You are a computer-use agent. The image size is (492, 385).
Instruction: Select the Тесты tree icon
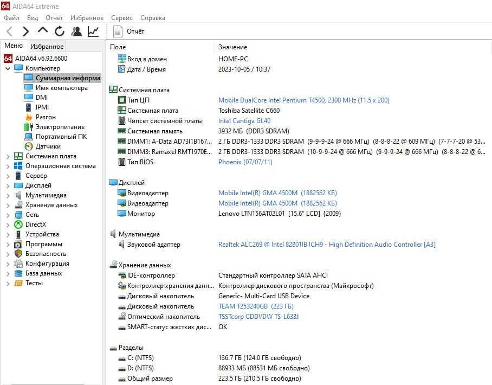18,283
